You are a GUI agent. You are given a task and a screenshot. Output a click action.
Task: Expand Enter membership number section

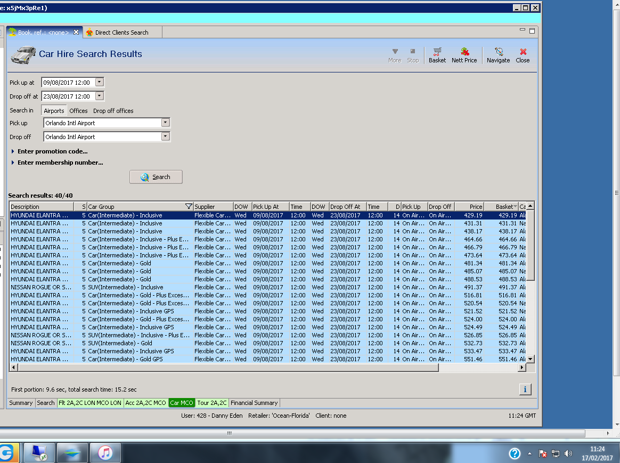pos(60,163)
